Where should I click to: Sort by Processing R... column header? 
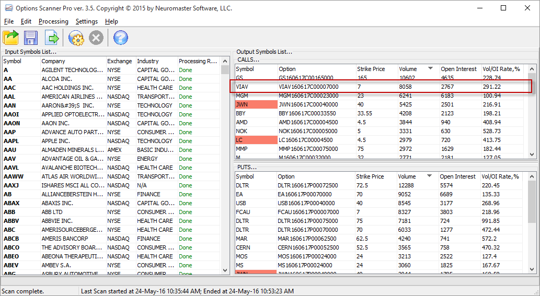(198, 61)
